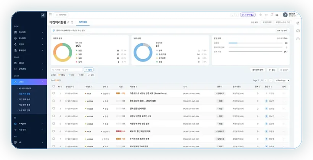Collapse the UEBA menu chevron
313x160 pixels.
(x=42, y=82)
